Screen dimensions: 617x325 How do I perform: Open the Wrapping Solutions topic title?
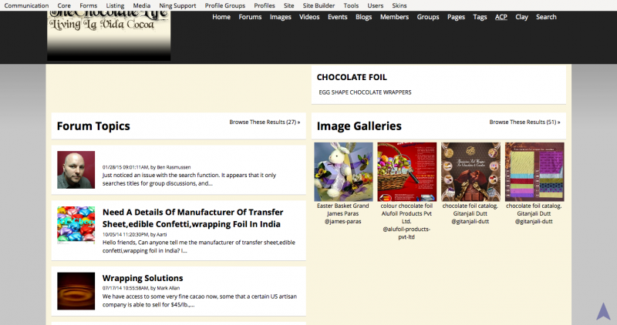point(143,278)
